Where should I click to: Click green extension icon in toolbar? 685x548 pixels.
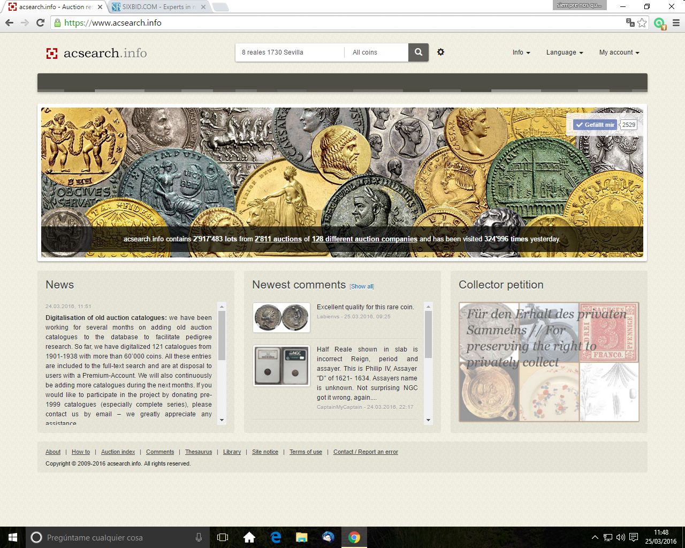click(659, 23)
